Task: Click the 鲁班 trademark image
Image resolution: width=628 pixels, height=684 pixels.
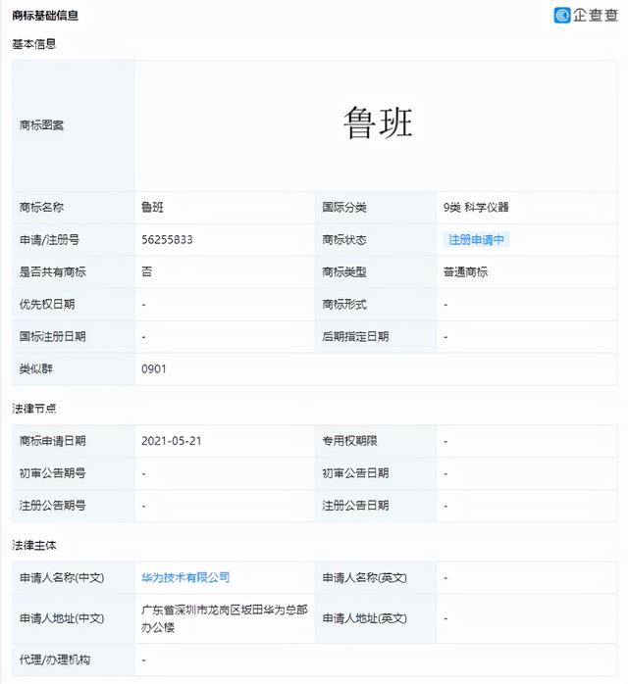Action: [x=378, y=123]
